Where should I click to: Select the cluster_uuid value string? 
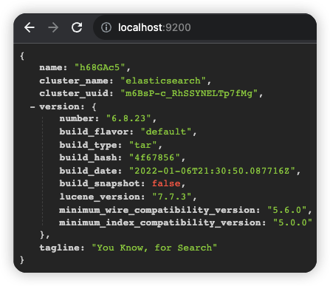click(x=189, y=93)
